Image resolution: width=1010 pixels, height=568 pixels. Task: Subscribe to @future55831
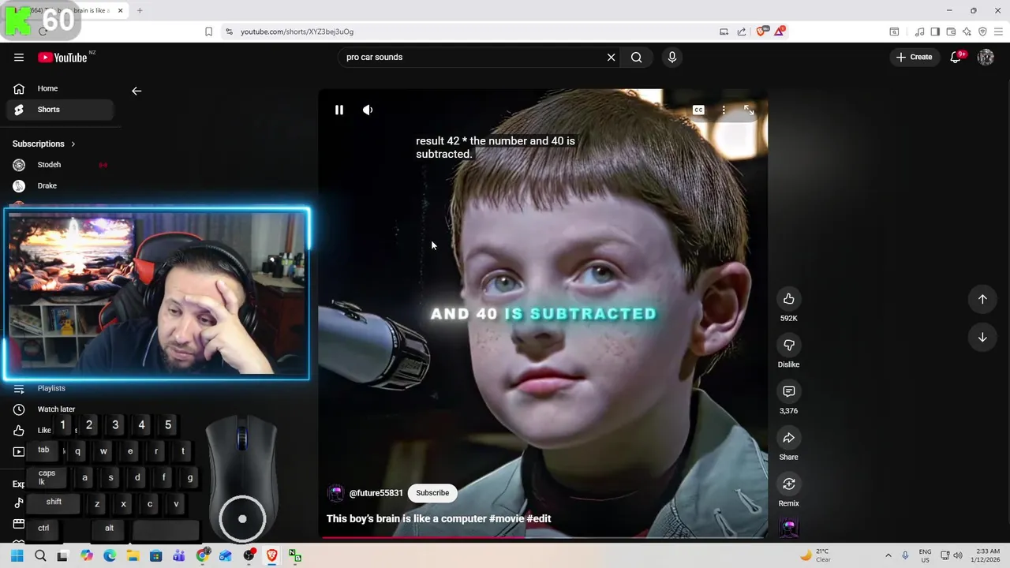(432, 493)
